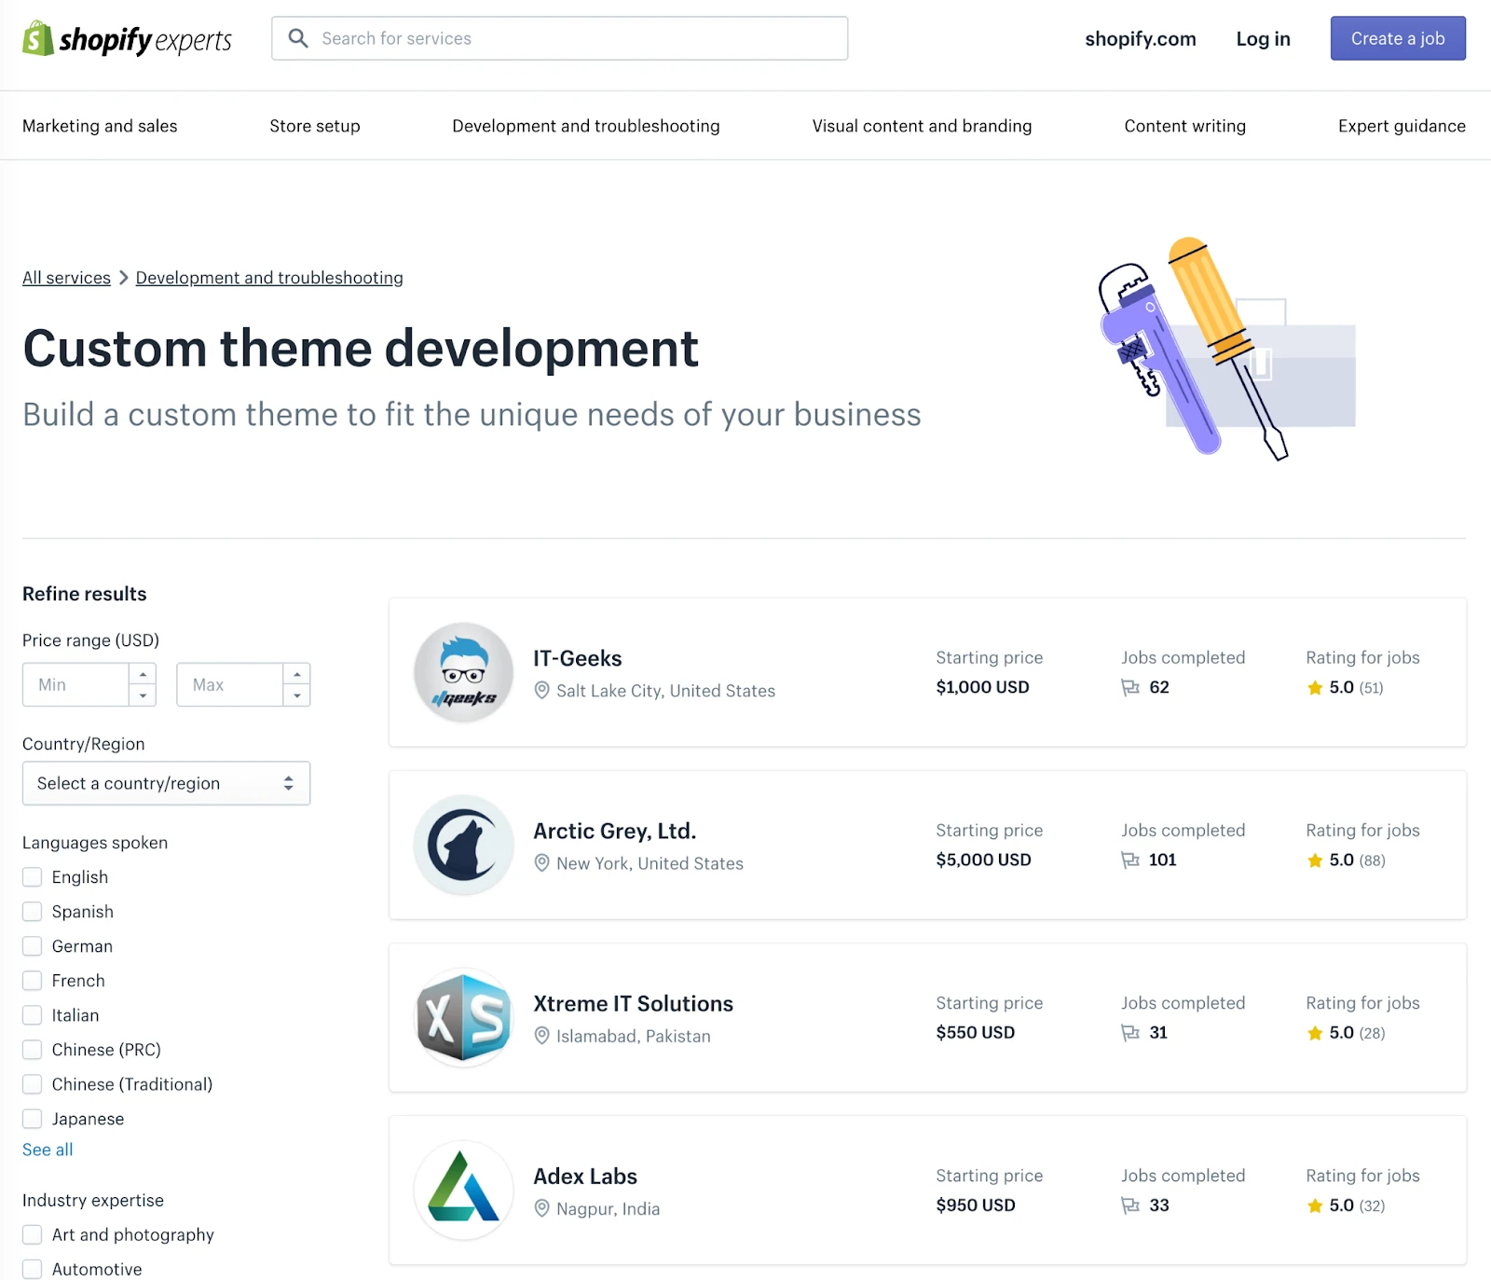
Task: Click the location pin beside Islamabad, Pakistan
Action: 541,1036
